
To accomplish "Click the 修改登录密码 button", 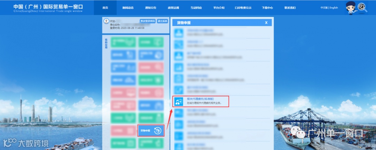I will click(x=148, y=21).
